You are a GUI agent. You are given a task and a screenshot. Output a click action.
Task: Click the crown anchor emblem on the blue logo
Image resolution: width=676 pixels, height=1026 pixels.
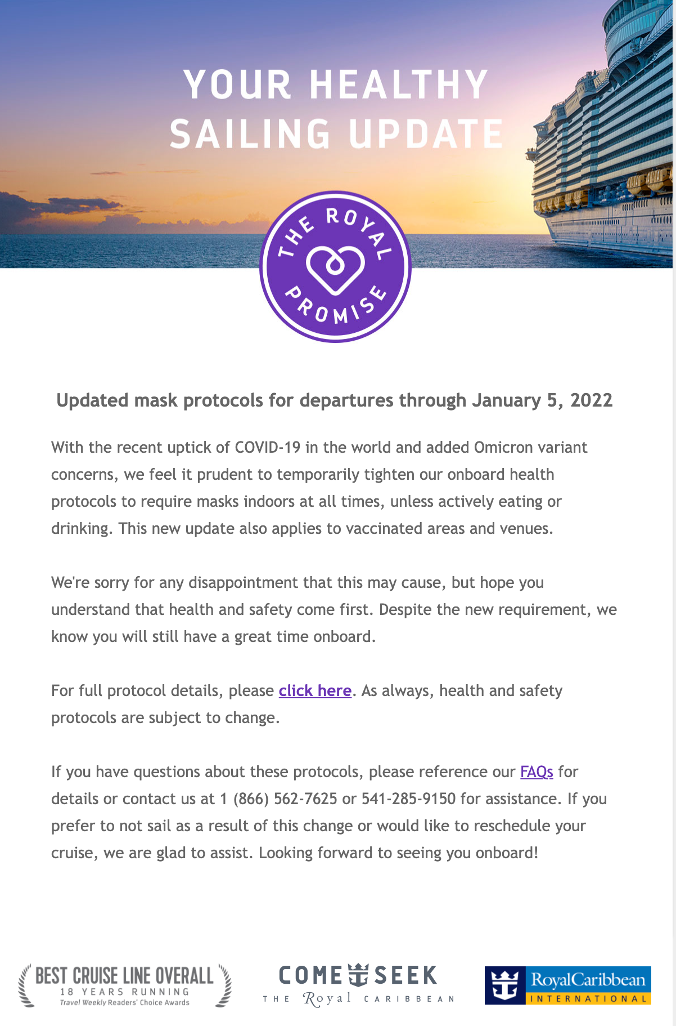point(504,985)
